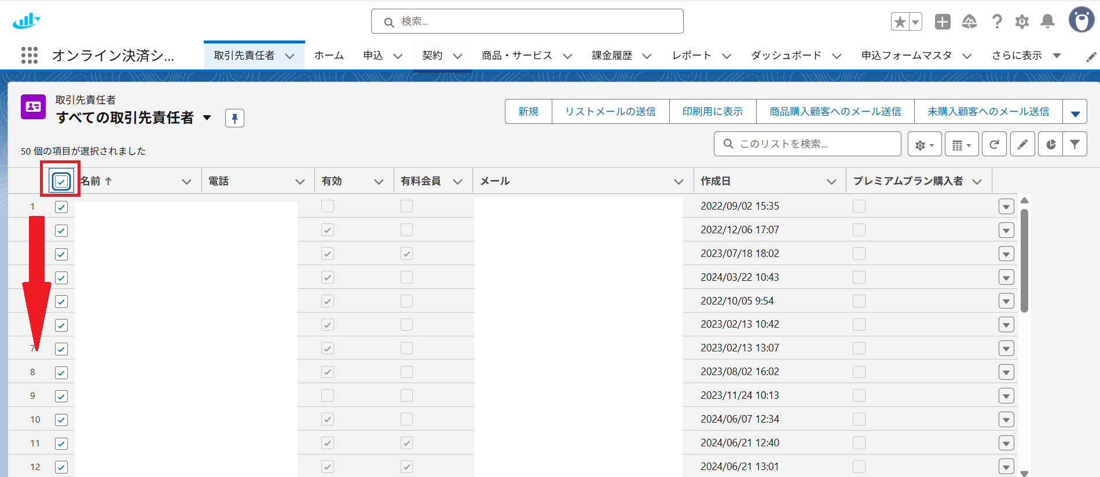Toggle the select-all header checkbox
The image size is (1100, 477).
pyautogui.click(x=61, y=182)
